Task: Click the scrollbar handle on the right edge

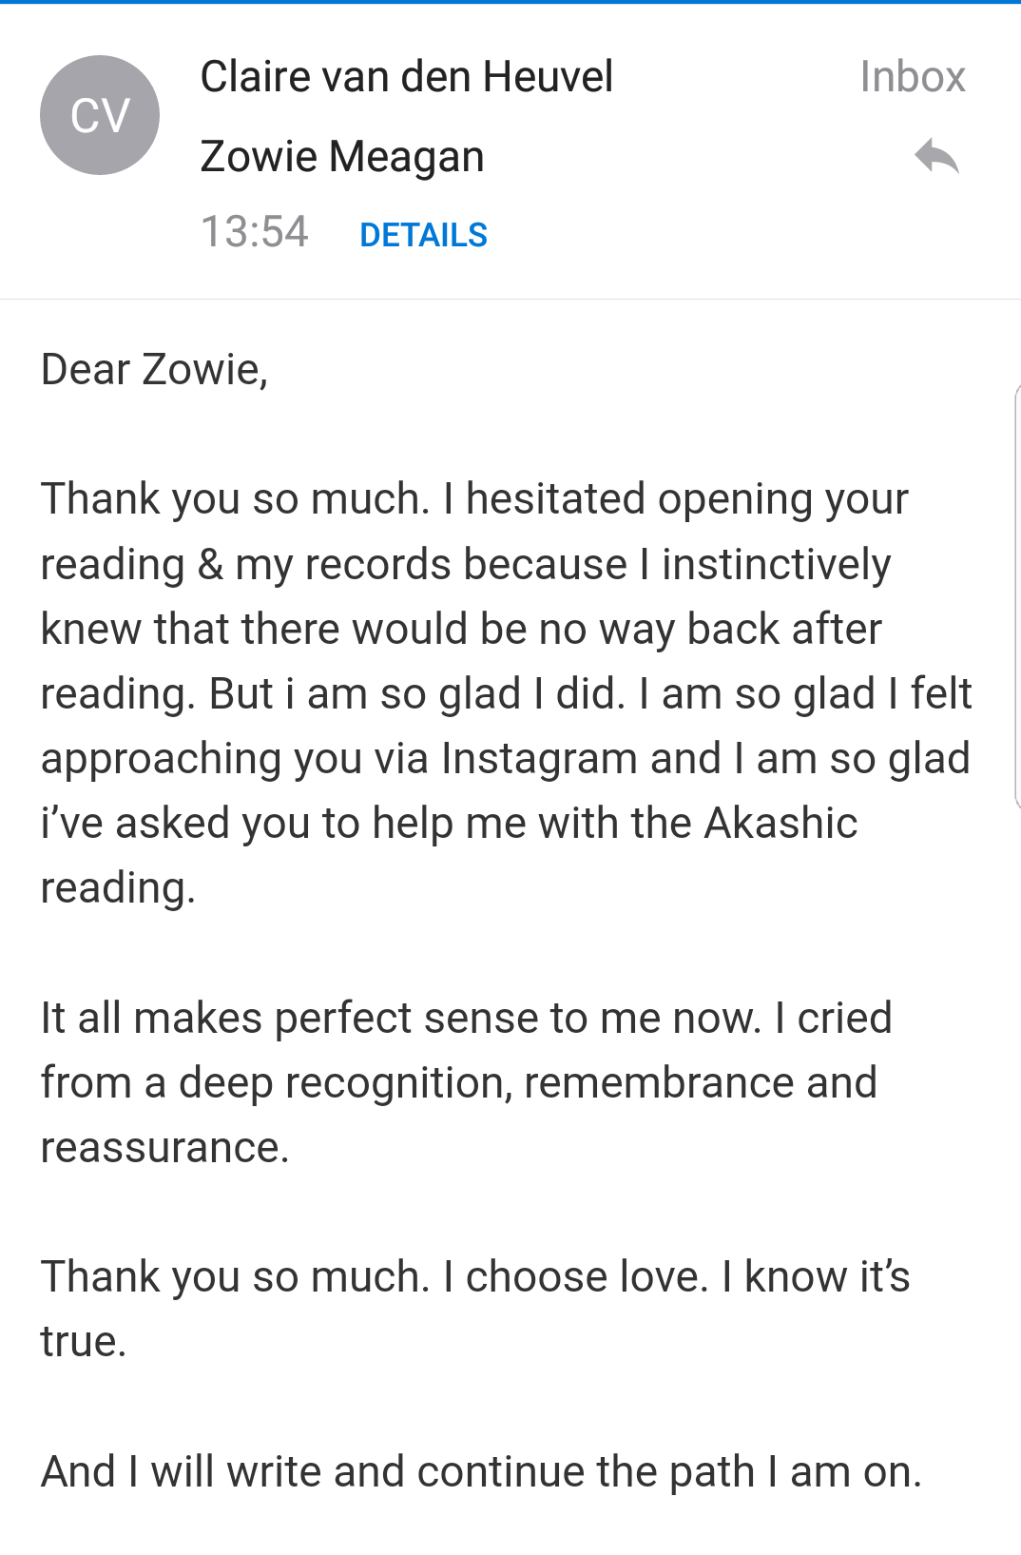Action: click(x=1016, y=596)
